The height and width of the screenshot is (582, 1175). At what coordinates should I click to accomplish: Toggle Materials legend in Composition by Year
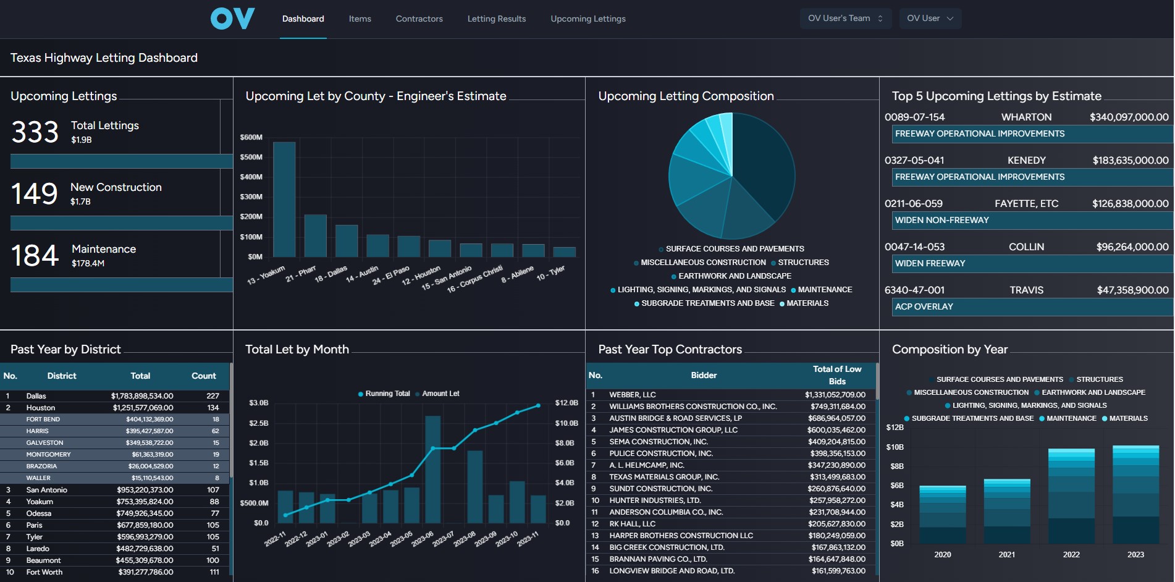coord(1124,418)
